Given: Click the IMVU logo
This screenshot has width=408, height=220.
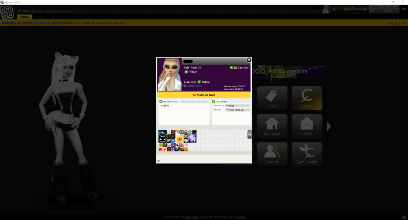Looking at the screenshot, I should 7,12.
